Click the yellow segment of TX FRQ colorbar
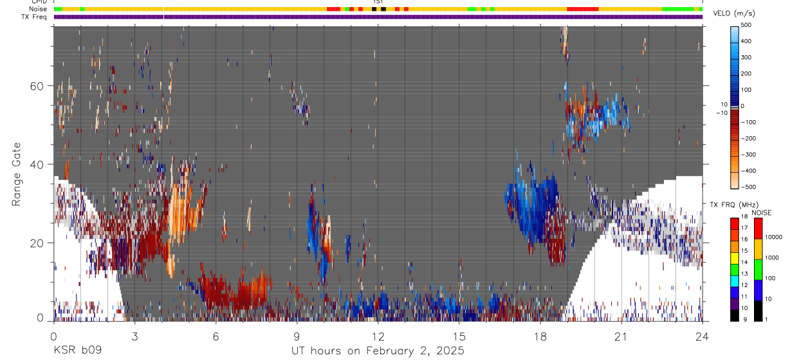The height and width of the screenshot is (364, 790). pyautogui.click(x=735, y=257)
